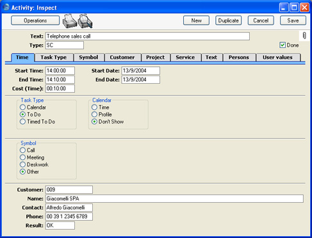
Task: Switch to the Text tab
Action: click(211, 58)
